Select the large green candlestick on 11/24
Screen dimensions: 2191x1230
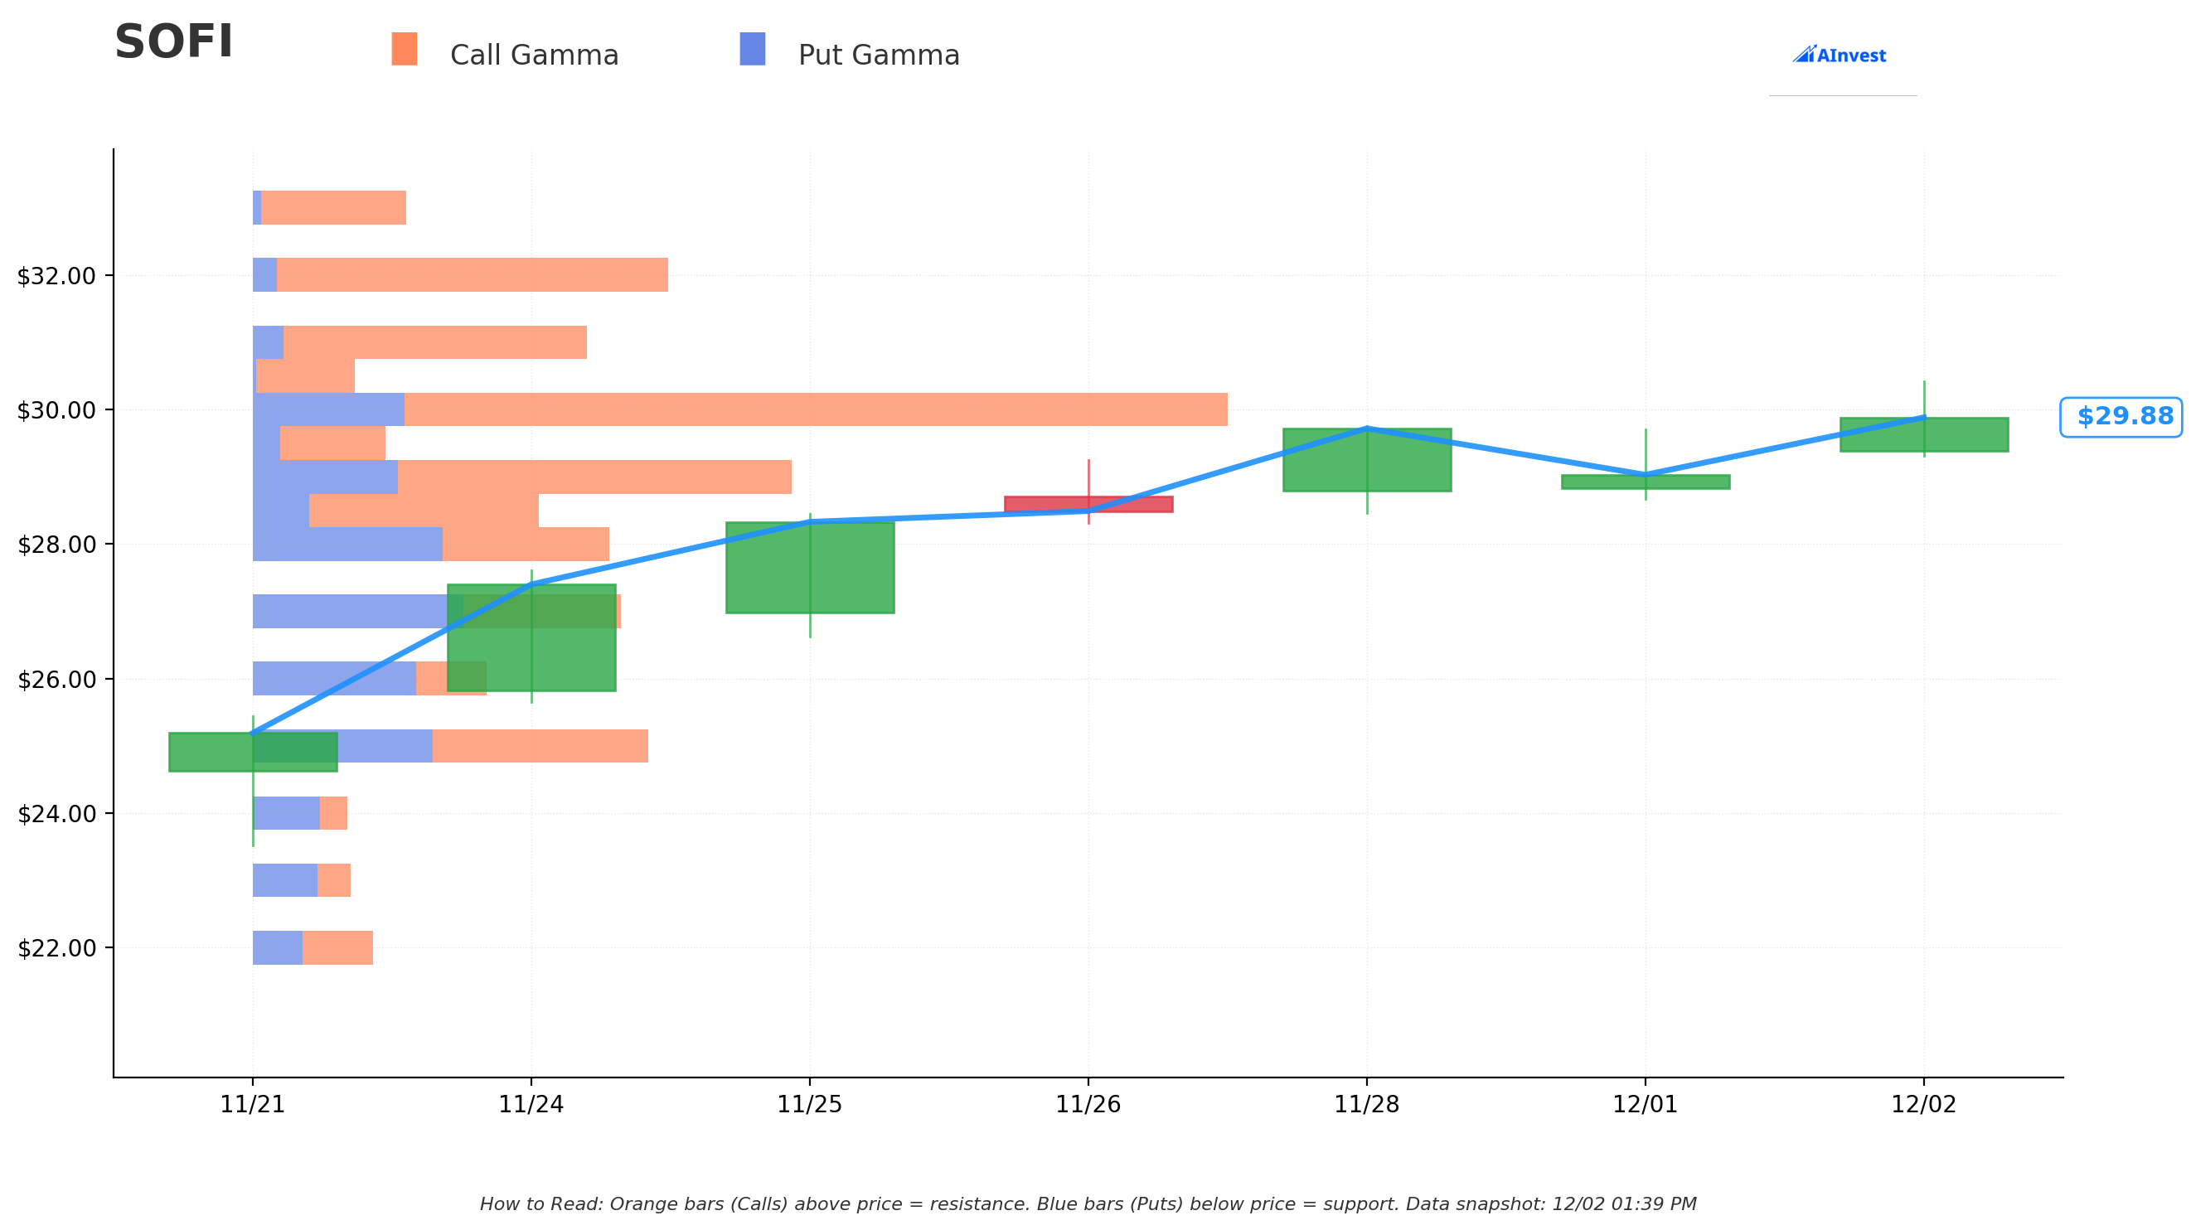(x=531, y=638)
